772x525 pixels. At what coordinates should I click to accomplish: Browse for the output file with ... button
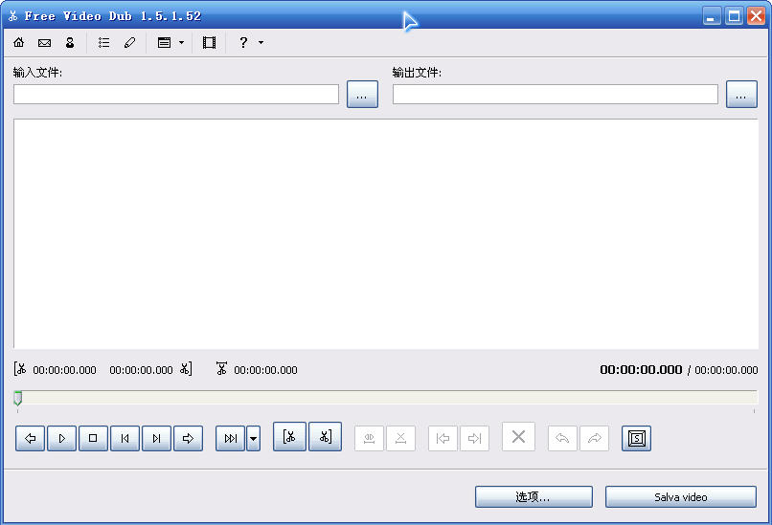(741, 94)
